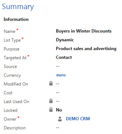The image size is (122, 134).
Task: Click the Currency field label
Action: pyautogui.click(x=12, y=75)
